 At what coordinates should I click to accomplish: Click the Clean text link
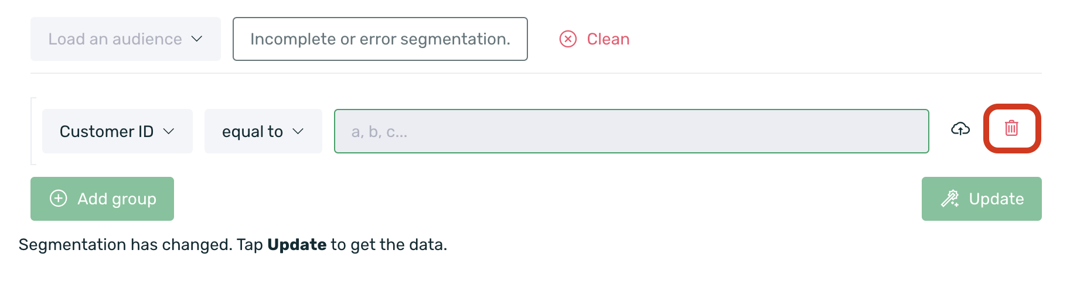pyautogui.click(x=608, y=39)
